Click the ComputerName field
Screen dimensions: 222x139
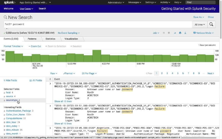pyautogui.click(x=14, y=118)
